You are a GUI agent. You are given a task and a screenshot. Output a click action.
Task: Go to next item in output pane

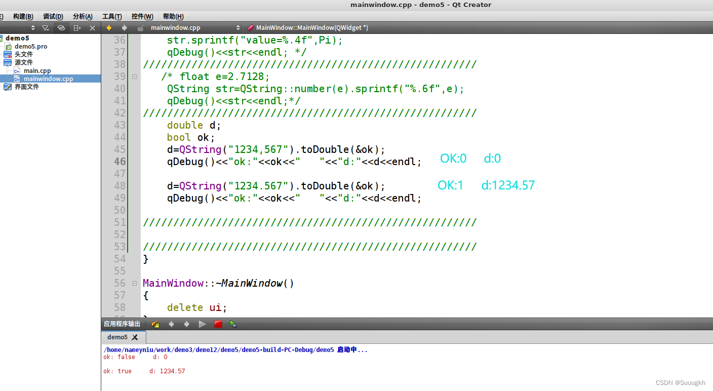[x=187, y=324]
